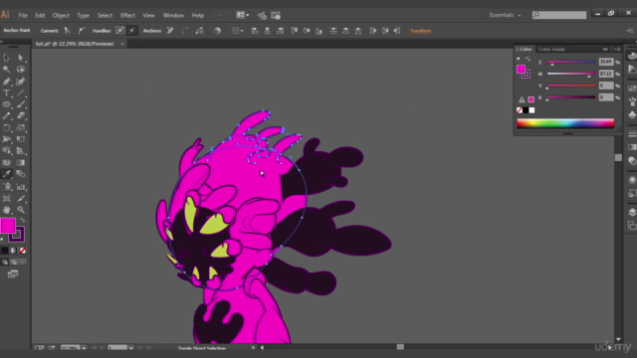Reset default fill and stroke
This screenshot has width=637, height=358.
[3, 240]
